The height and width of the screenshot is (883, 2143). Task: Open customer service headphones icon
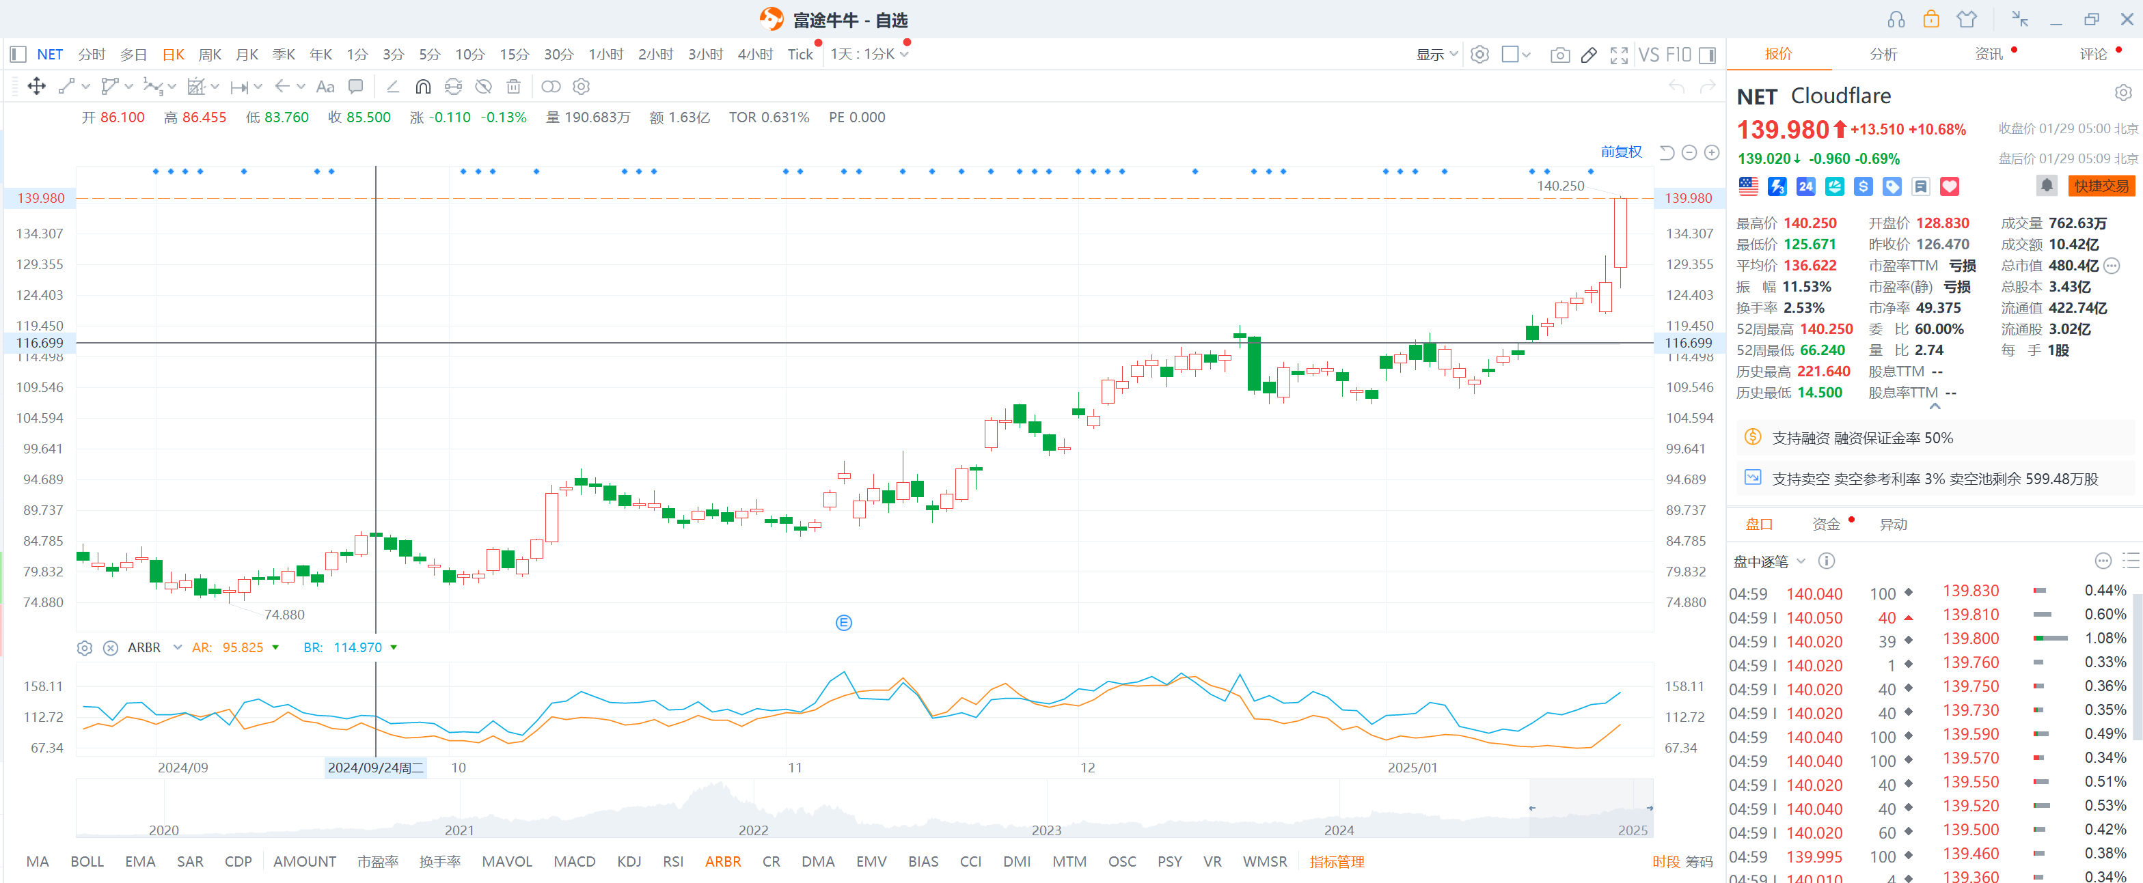click(x=1896, y=19)
